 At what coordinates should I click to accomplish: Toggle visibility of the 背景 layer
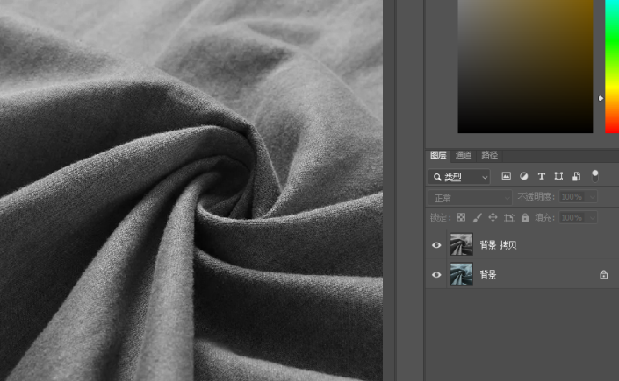[x=436, y=274]
